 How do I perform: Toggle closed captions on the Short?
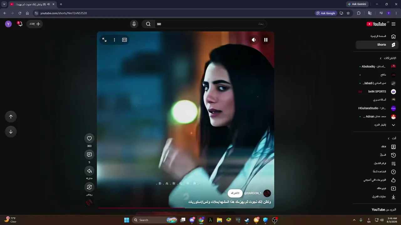coord(124,40)
